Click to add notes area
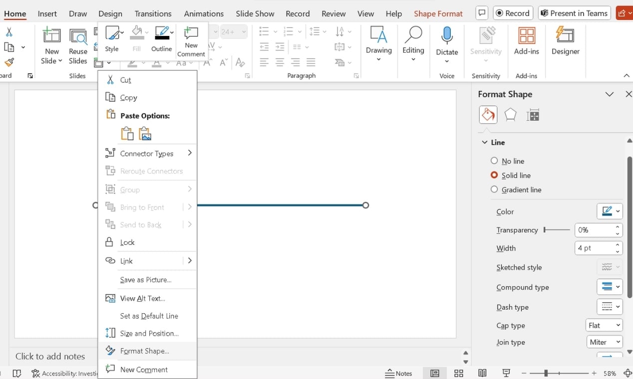Screen dimensions: 633x379 50,357
